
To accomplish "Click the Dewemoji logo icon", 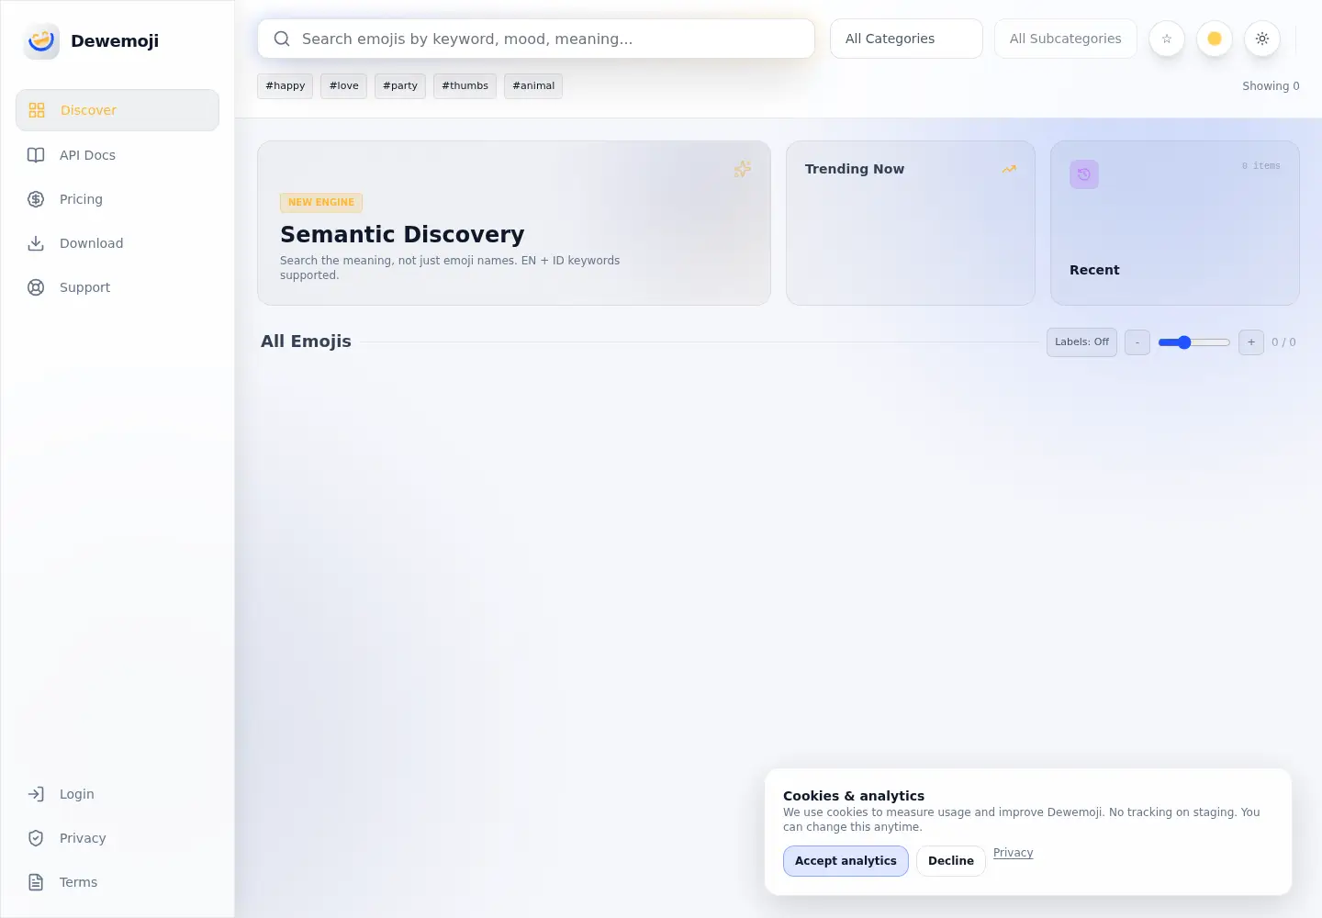I will click(41, 41).
